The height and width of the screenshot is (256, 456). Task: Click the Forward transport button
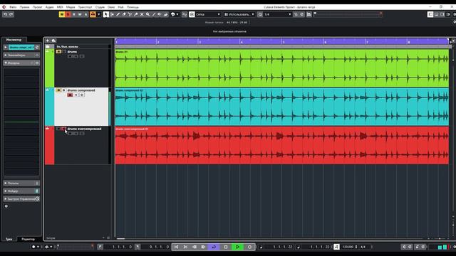[x=203, y=247]
